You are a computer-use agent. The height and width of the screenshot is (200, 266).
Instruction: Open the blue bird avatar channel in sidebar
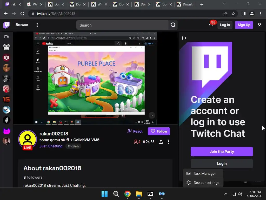coord(6,110)
